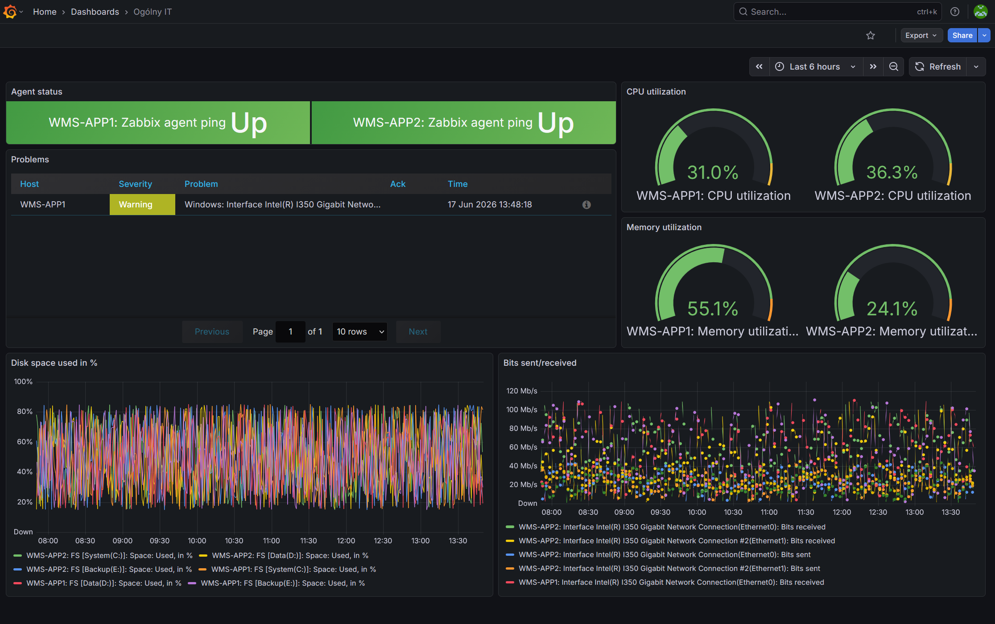Go to Home breadcrumb
Screen dimensions: 995x624
pos(45,12)
